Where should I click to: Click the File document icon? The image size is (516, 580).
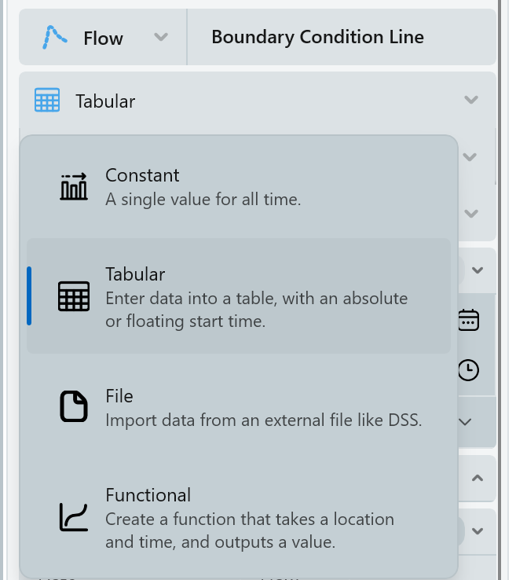pyautogui.click(x=74, y=407)
